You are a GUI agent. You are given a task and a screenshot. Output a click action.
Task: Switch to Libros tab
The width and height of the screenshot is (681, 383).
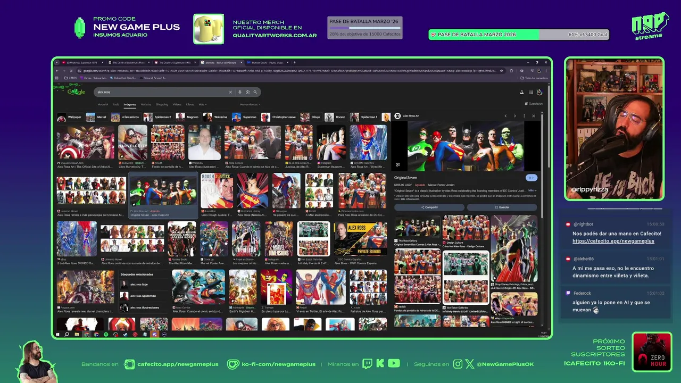pyautogui.click(x=190, y=104)
